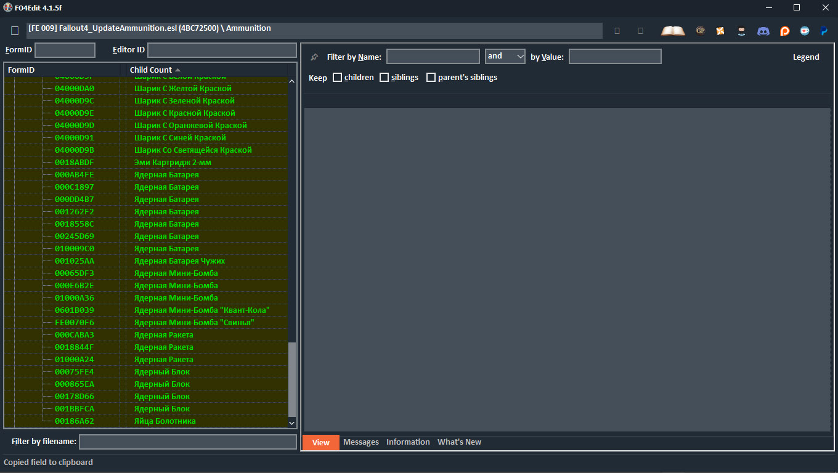The height and width of the screenshot is (473, 838).
Task: Open the Ko-fi cup icon
Action: [805, 31]
